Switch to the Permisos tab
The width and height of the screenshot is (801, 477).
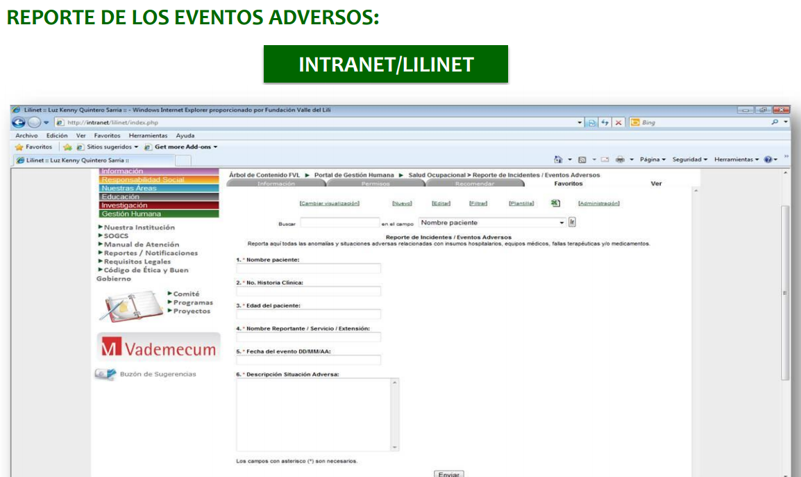[376, 184]
